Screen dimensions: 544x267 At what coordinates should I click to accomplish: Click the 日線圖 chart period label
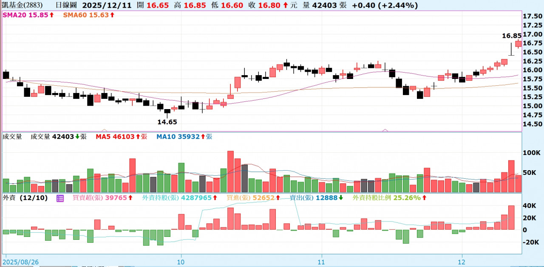click(66, 6)
